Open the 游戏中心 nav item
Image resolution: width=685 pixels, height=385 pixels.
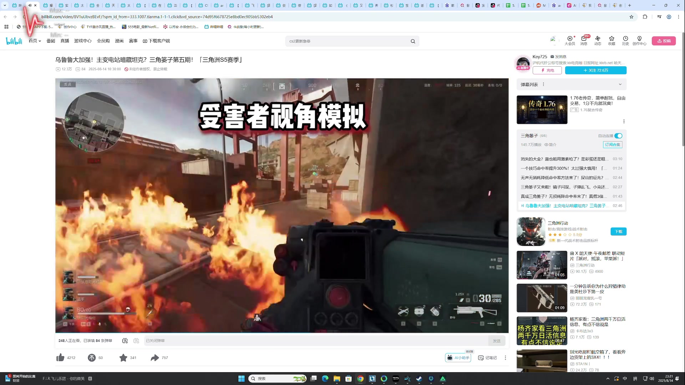[83, 41]
